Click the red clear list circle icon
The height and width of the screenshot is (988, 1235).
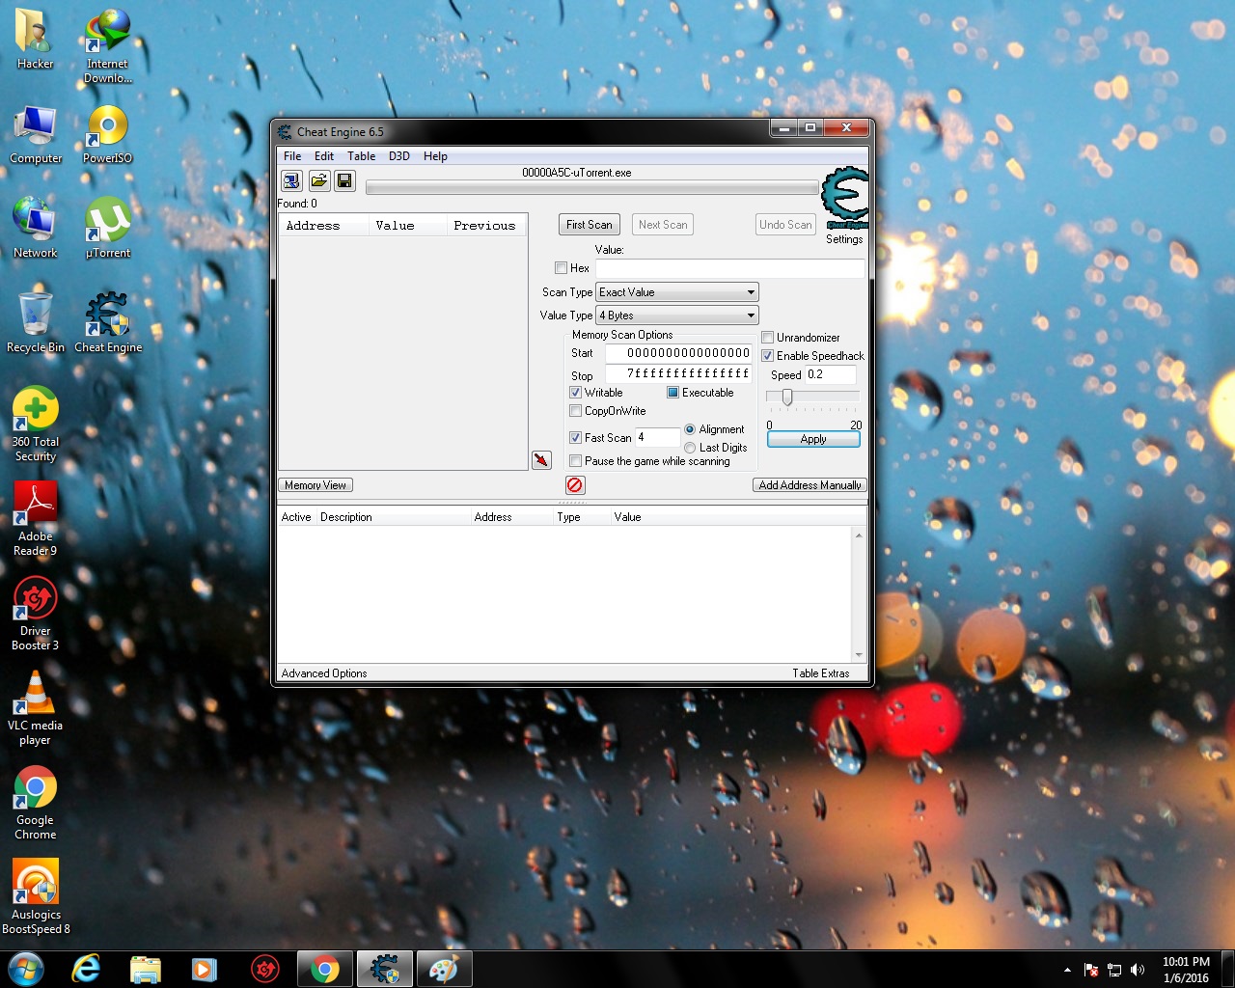tap(575, 485)
